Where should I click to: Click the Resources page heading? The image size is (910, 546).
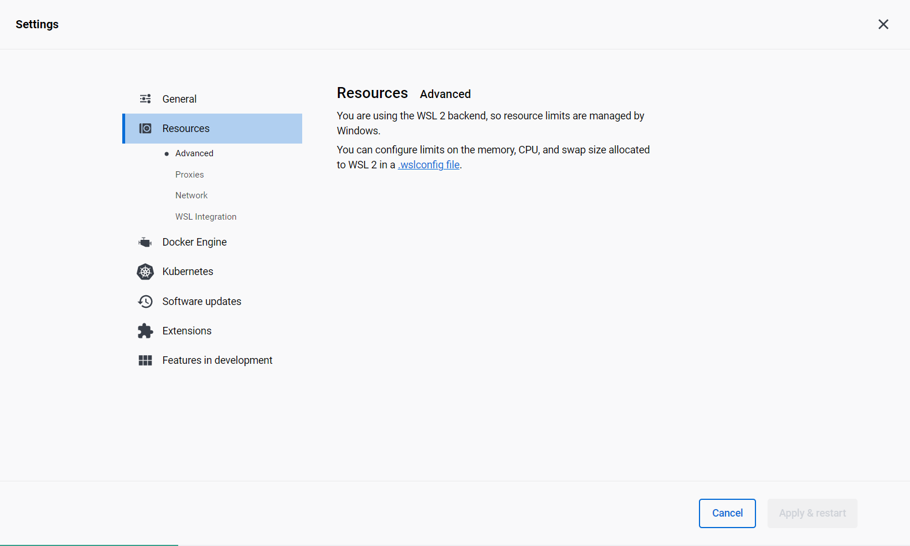[x=373, y=93]
